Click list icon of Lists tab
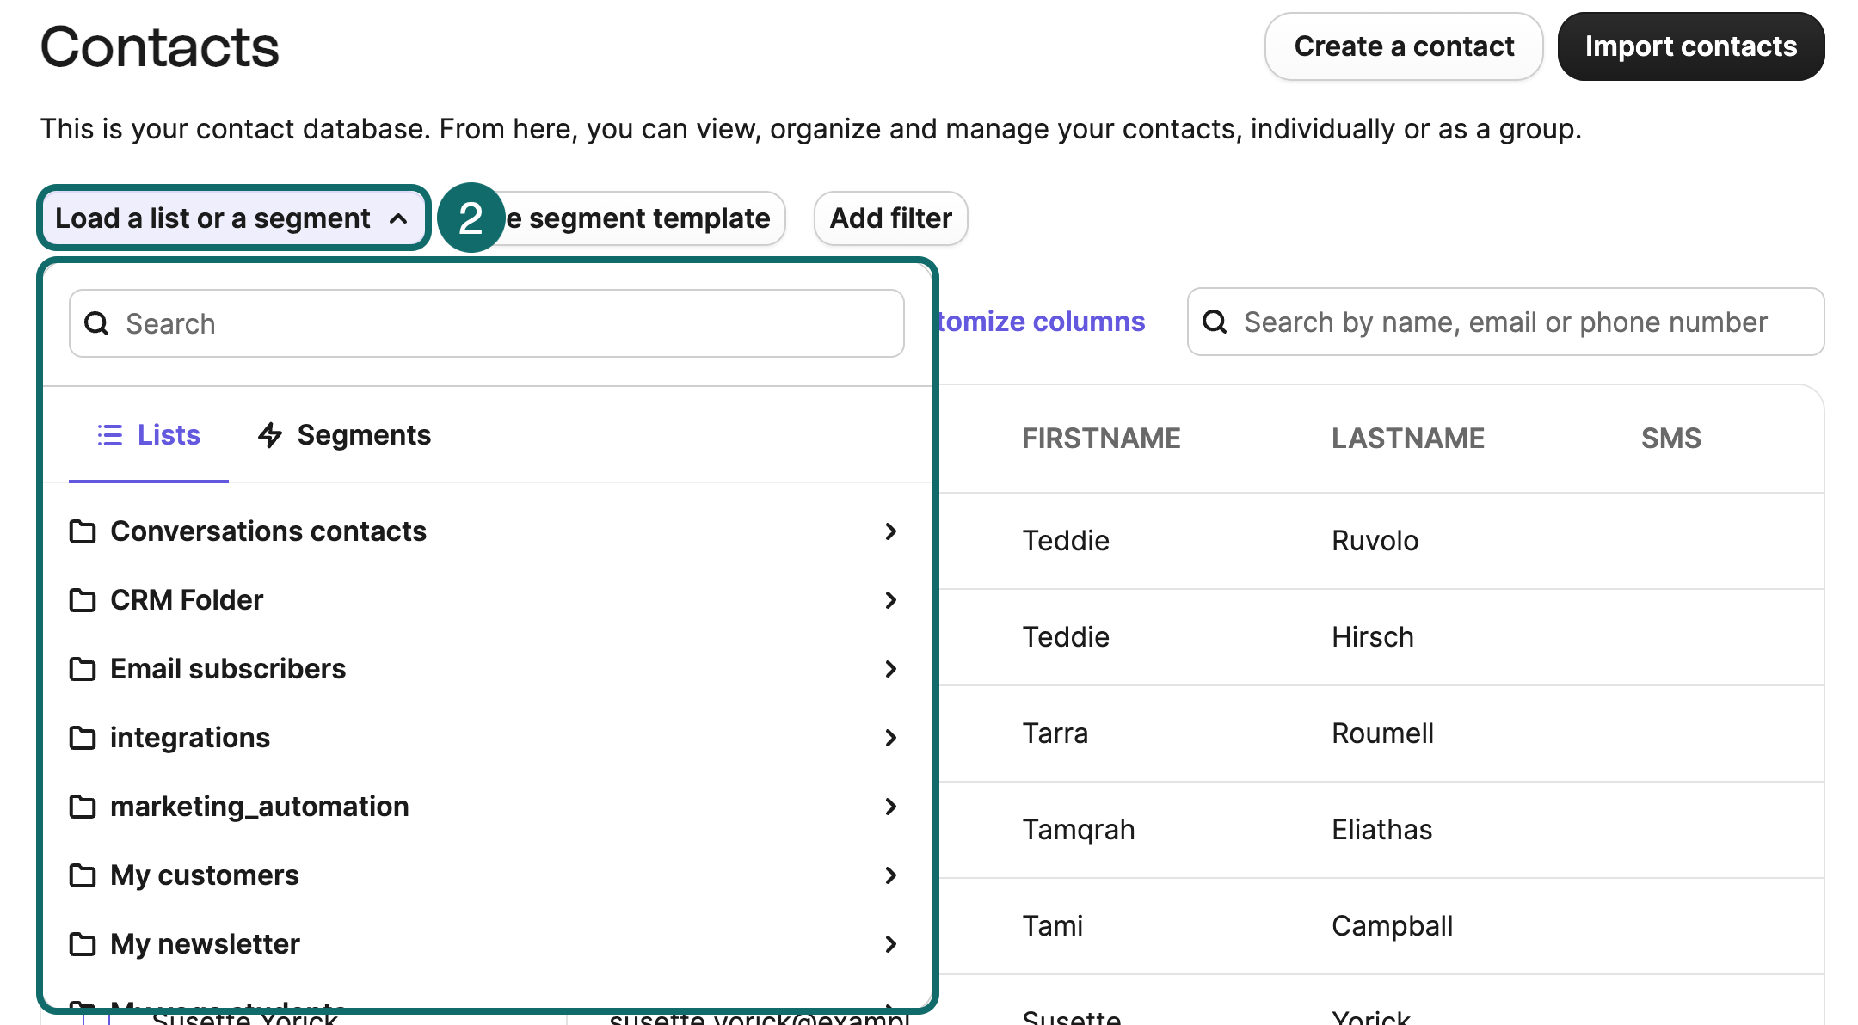Viewport: 1858px width, 1025px height. pyautogui.click(x=109, y=435)
